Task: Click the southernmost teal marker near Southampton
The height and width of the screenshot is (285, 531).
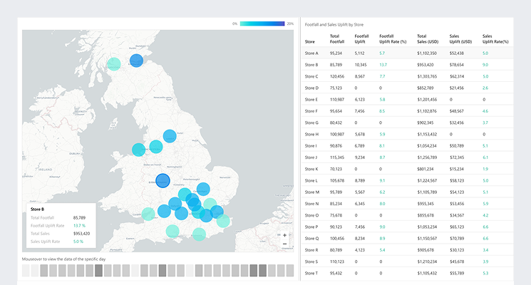Action: [172, 231]
